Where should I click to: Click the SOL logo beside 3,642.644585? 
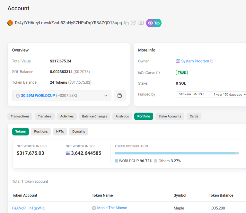click(68, 153)
